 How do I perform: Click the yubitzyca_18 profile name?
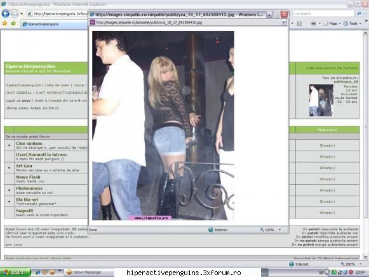tap(346, 82)
